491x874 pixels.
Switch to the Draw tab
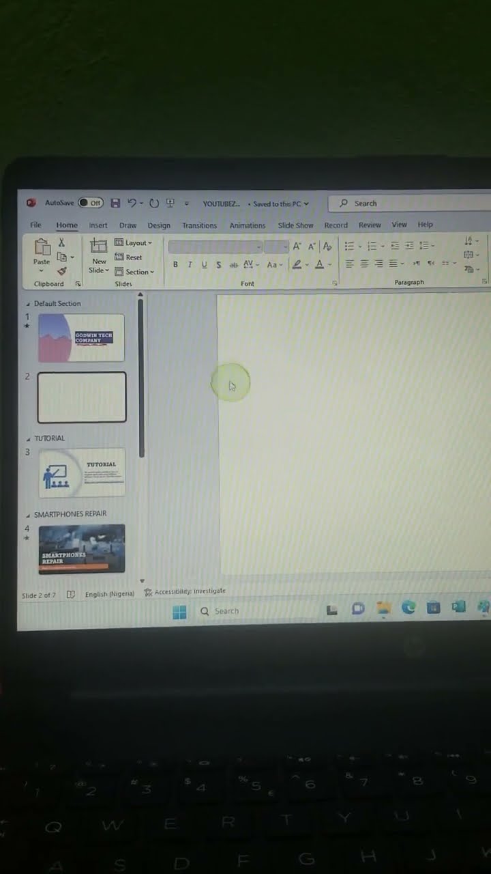tap(128, 225)
